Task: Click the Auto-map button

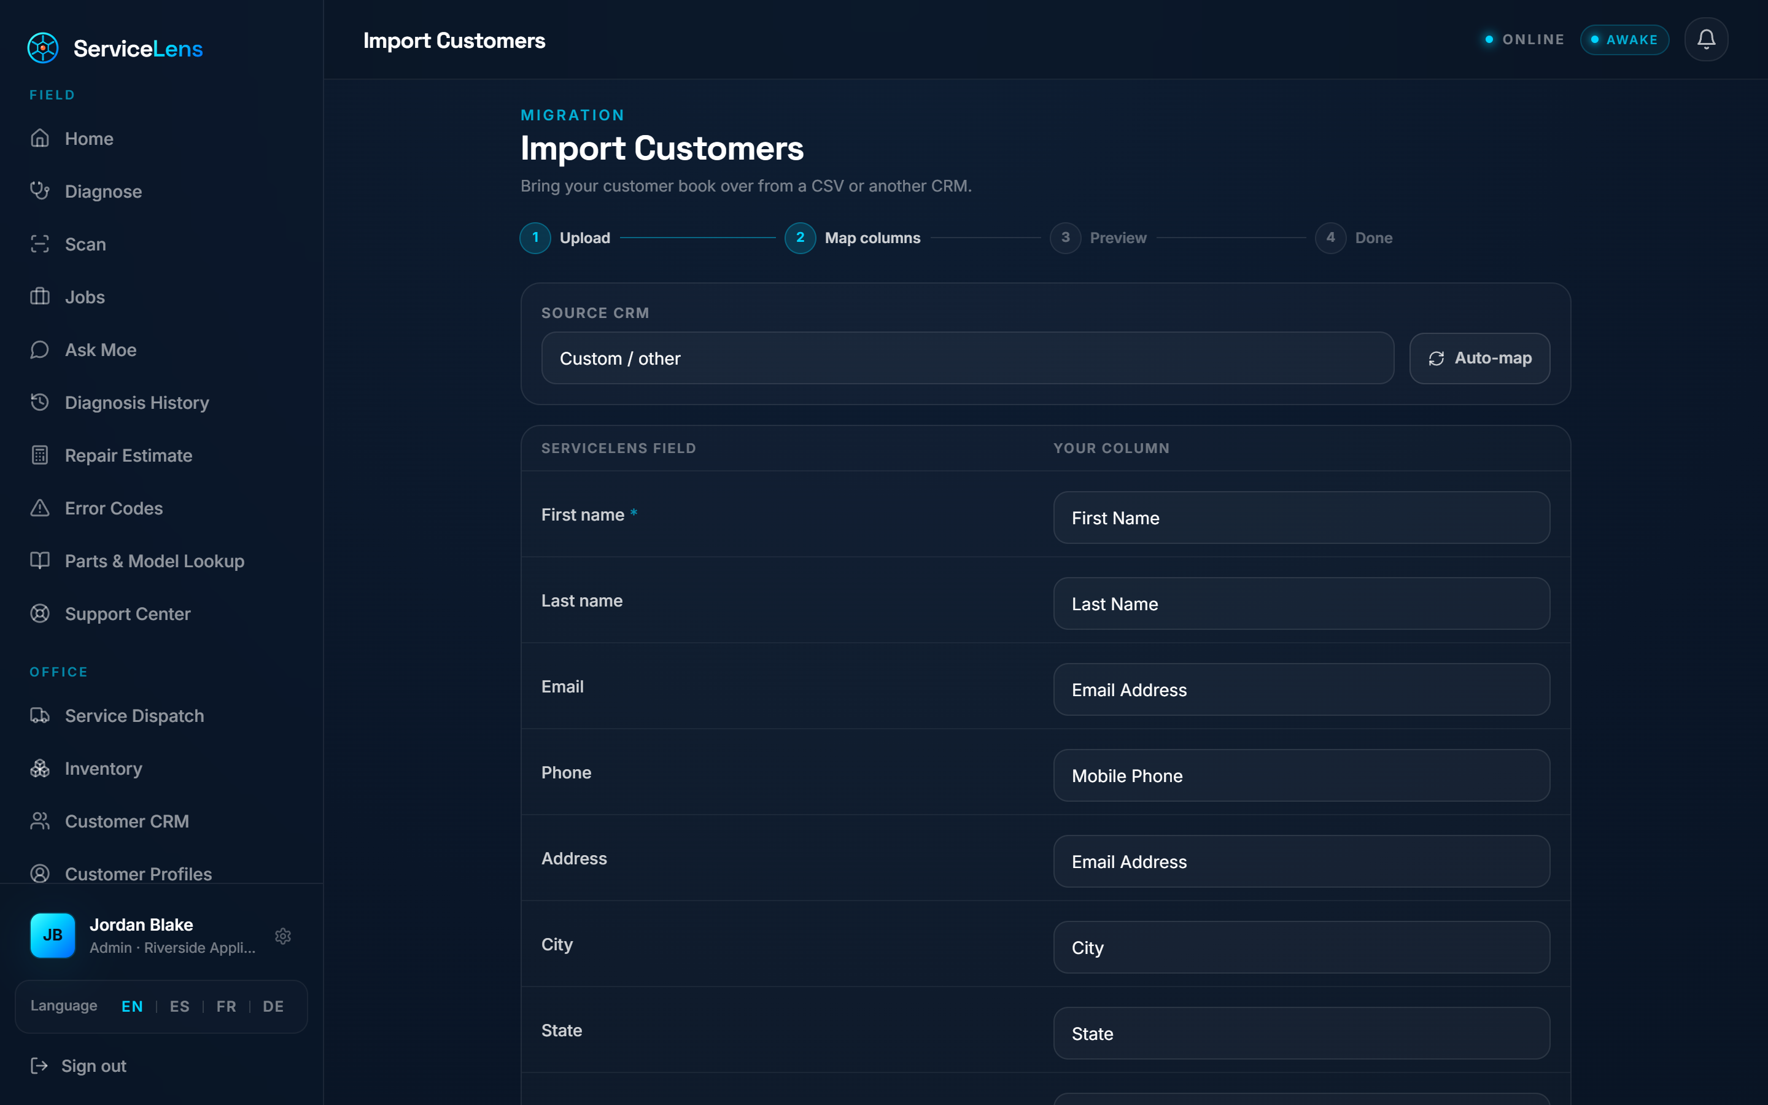Action: pos(1479,358)
